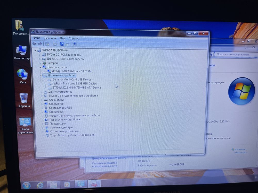Select the Сеть desktop icon
The image size is (258, 193).
(x=22, y=76)
